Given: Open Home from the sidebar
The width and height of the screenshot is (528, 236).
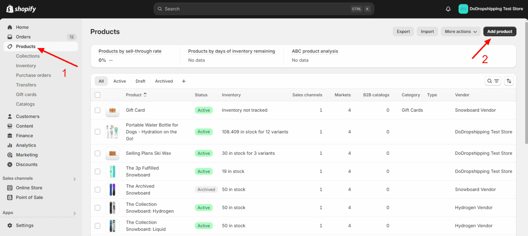Looking at the screenshot, I should 22,27.
